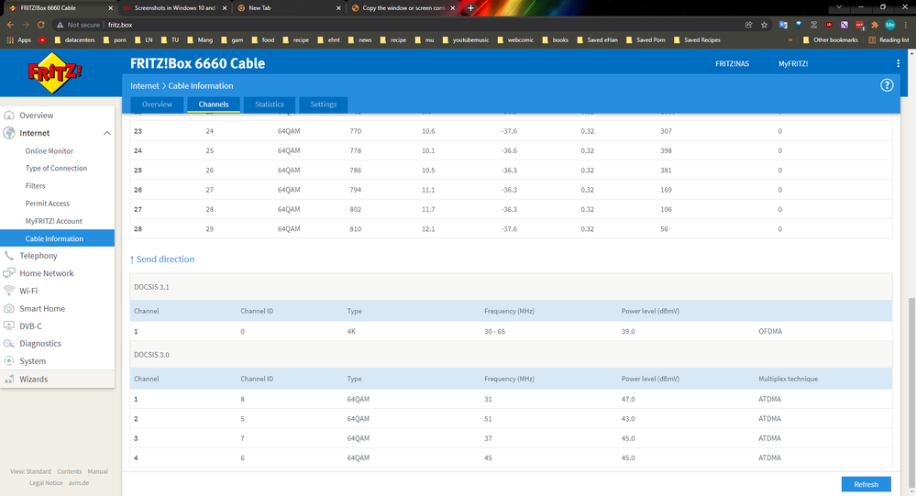Open DVB-C in the sidebar
Viewport: 916px width, 496px height.
(30, 326)
